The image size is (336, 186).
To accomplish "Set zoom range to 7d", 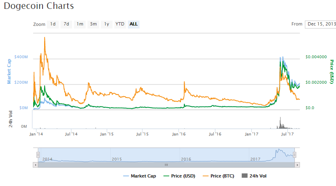I will pos(66,24).
